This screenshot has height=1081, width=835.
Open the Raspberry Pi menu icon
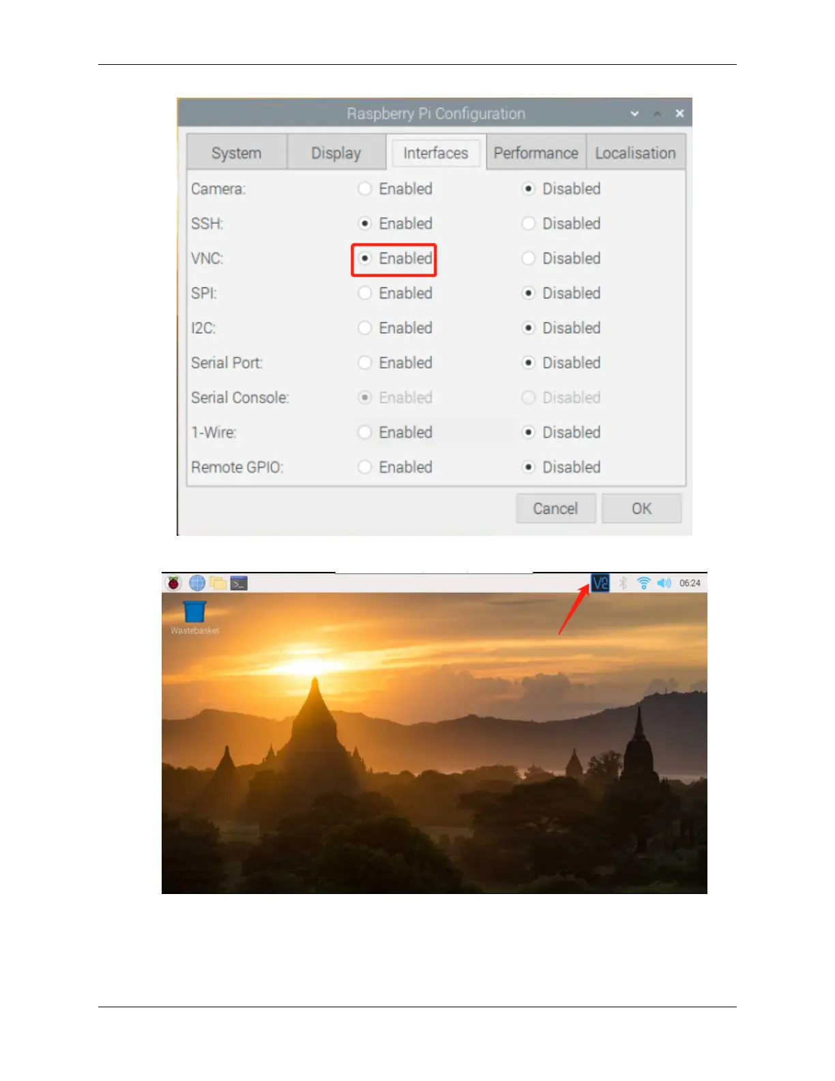coord(174,583)
